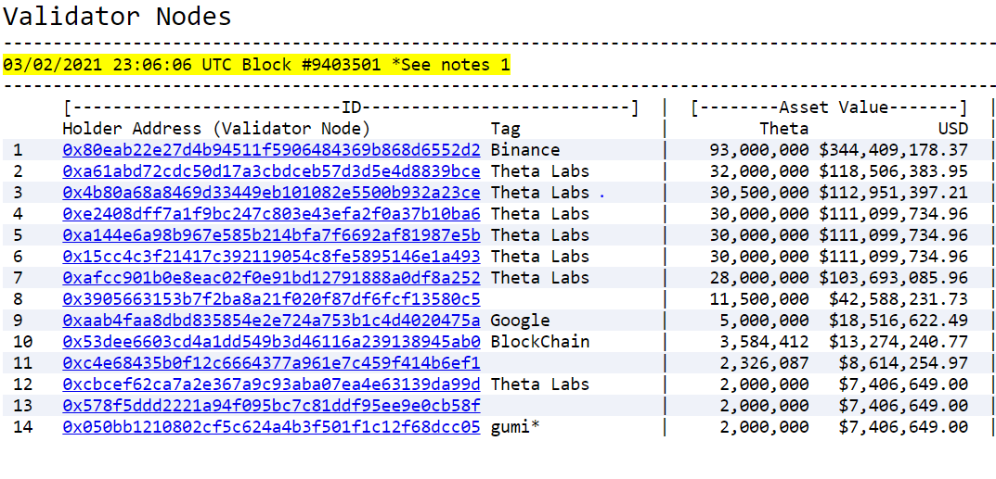Viewport: 996px width, 479px height.
Task: Open address link 0xc4e68435b0f1
Action: tap(271, 363)
